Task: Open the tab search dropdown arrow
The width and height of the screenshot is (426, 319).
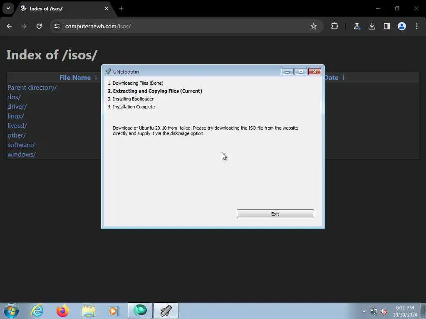Action: 8,8
